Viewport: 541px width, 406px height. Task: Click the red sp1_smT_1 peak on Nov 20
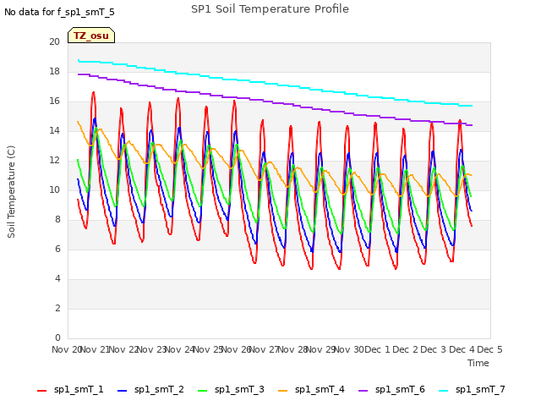[x=93, y=92]
